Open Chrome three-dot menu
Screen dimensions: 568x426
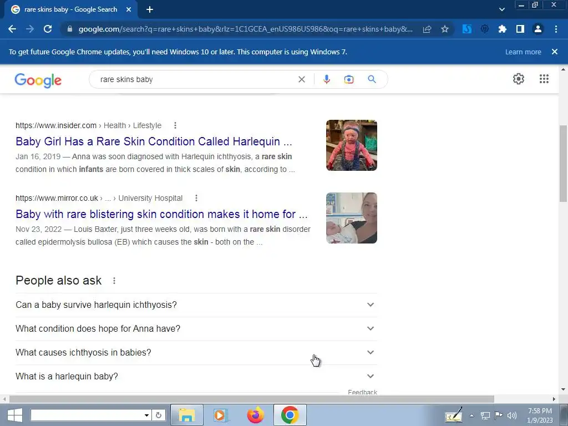[556, 29]
